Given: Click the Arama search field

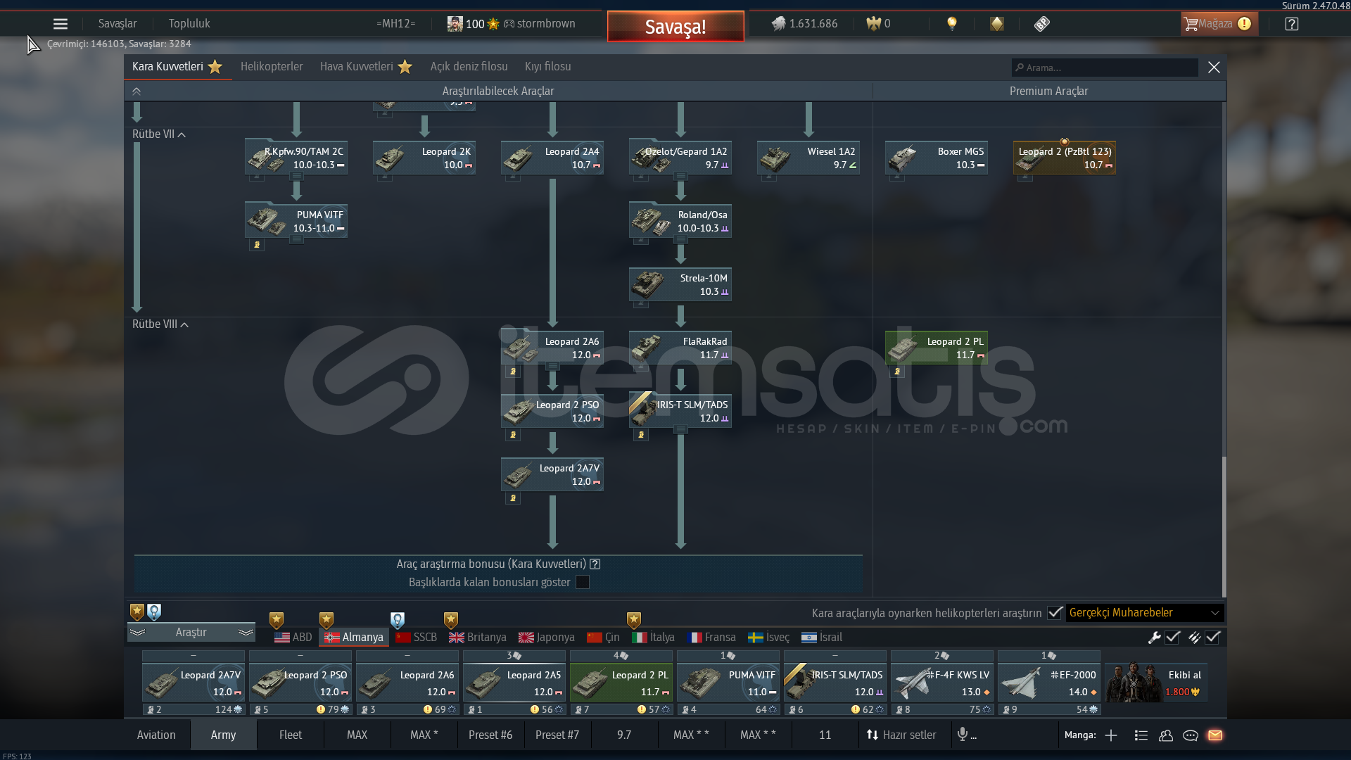Looking at the screenshot, I should pos(1105,68).
